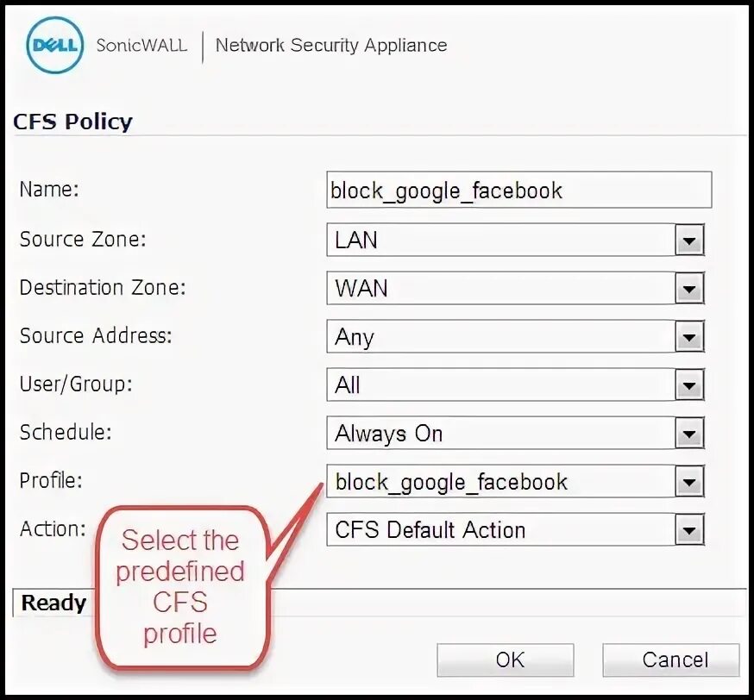Click the CFS Policy heading
Viewport: 754px width, 700px height.
point(72,122)
